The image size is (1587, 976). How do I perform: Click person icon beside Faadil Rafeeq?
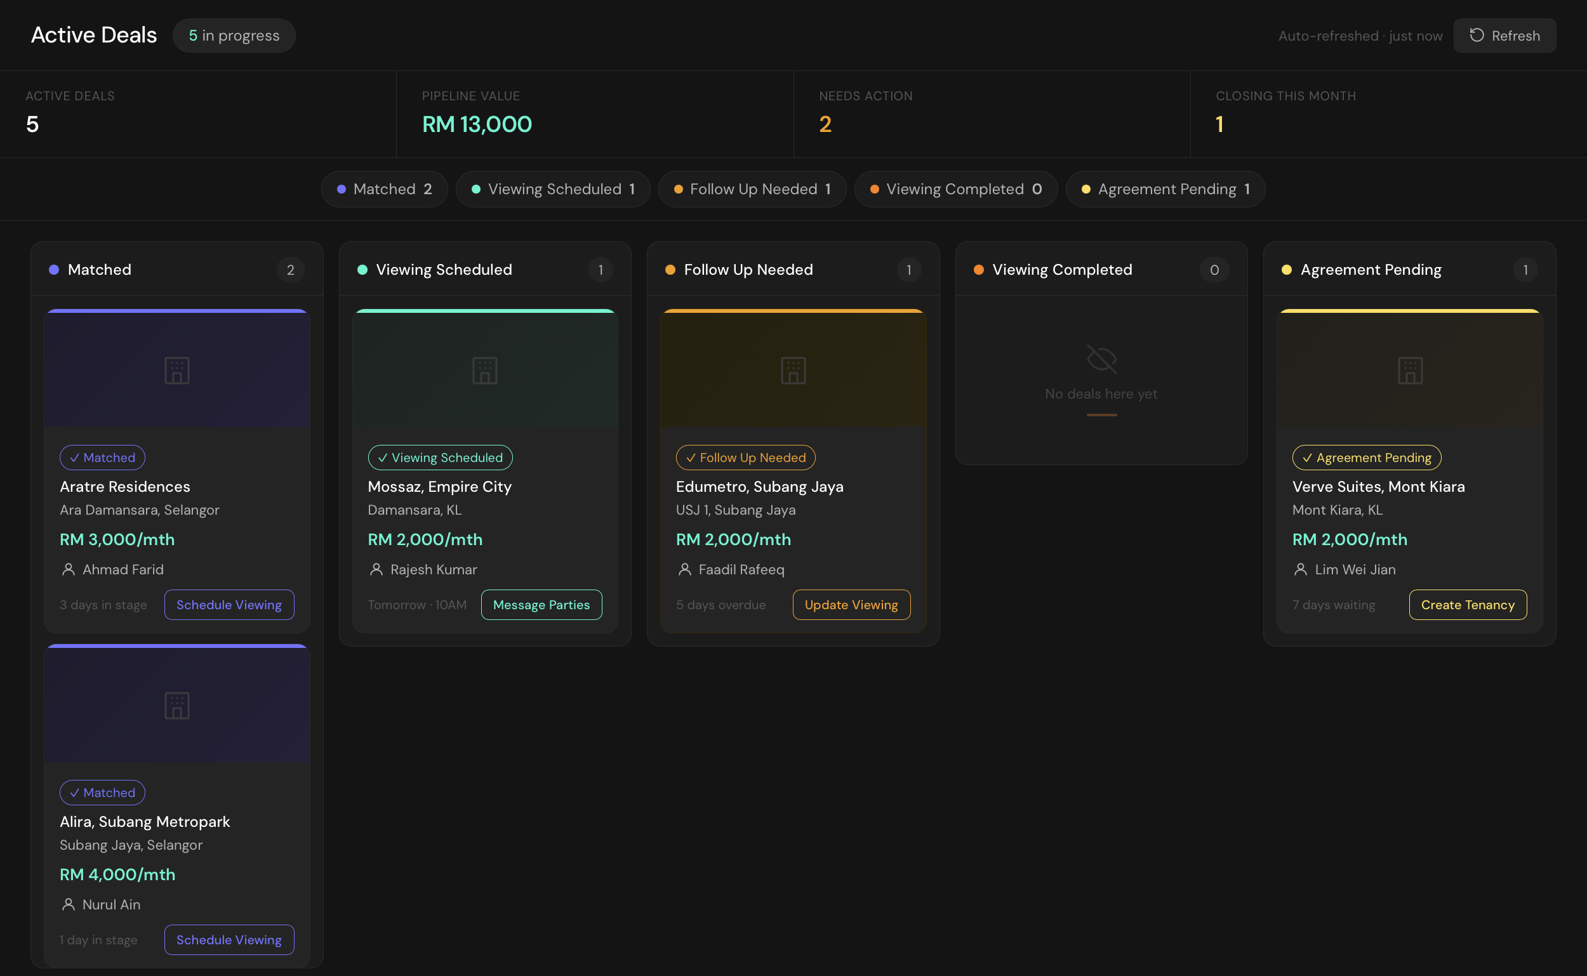point(684,569)
